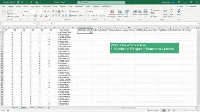
Task: Click the Copy icon
Action: [x=8, y=13]
